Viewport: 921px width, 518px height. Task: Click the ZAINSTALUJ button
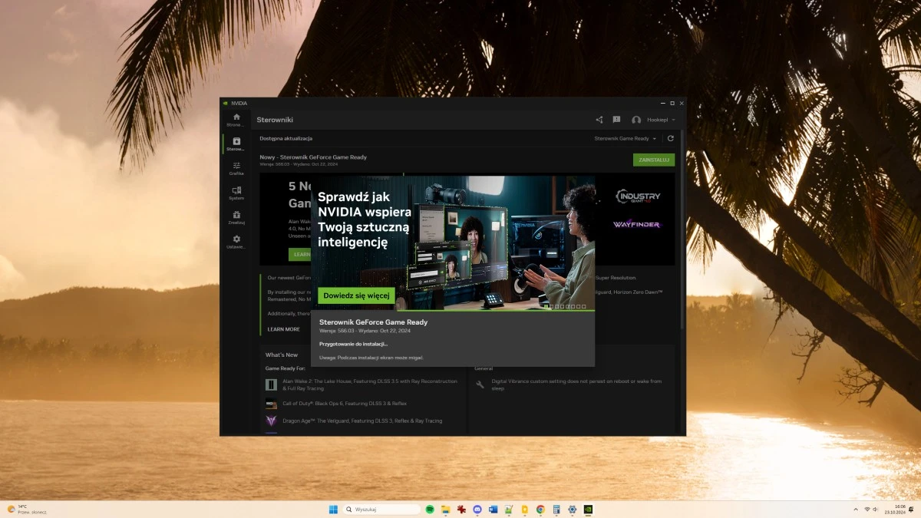click(x=653, y=159)
